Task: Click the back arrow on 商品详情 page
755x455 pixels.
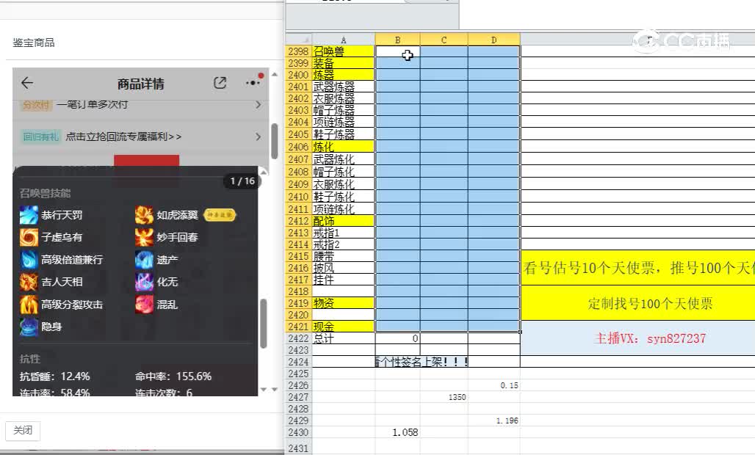Action: (x=27, y=83)
